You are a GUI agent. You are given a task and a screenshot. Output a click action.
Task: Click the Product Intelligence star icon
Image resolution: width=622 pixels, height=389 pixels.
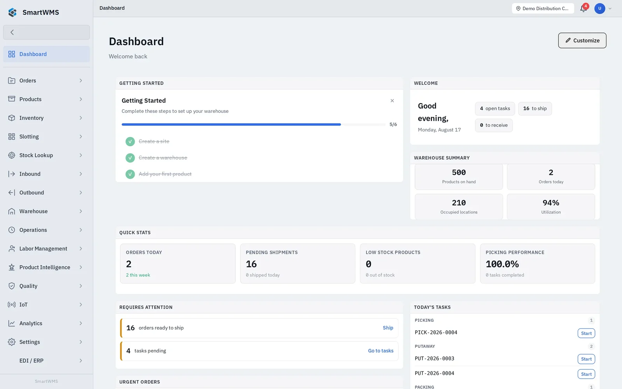(x=12, y=267)
